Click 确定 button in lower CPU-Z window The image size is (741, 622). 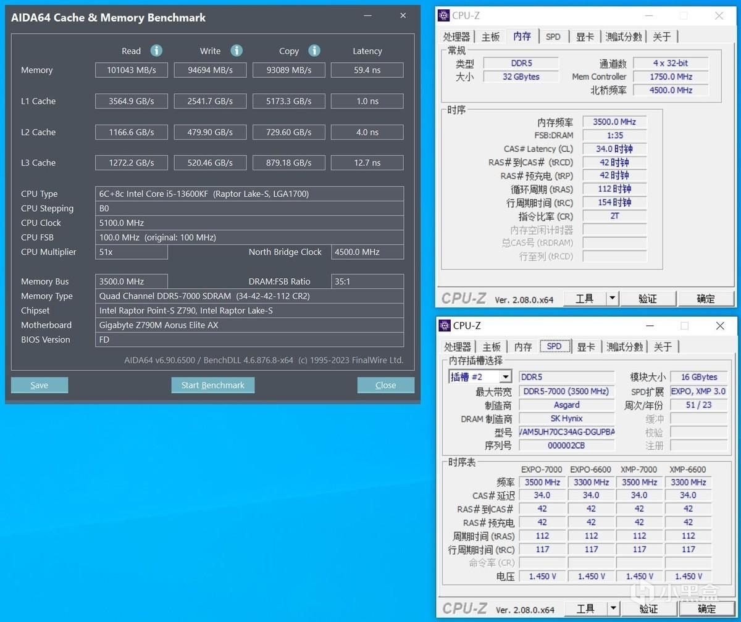coord(706,608)
